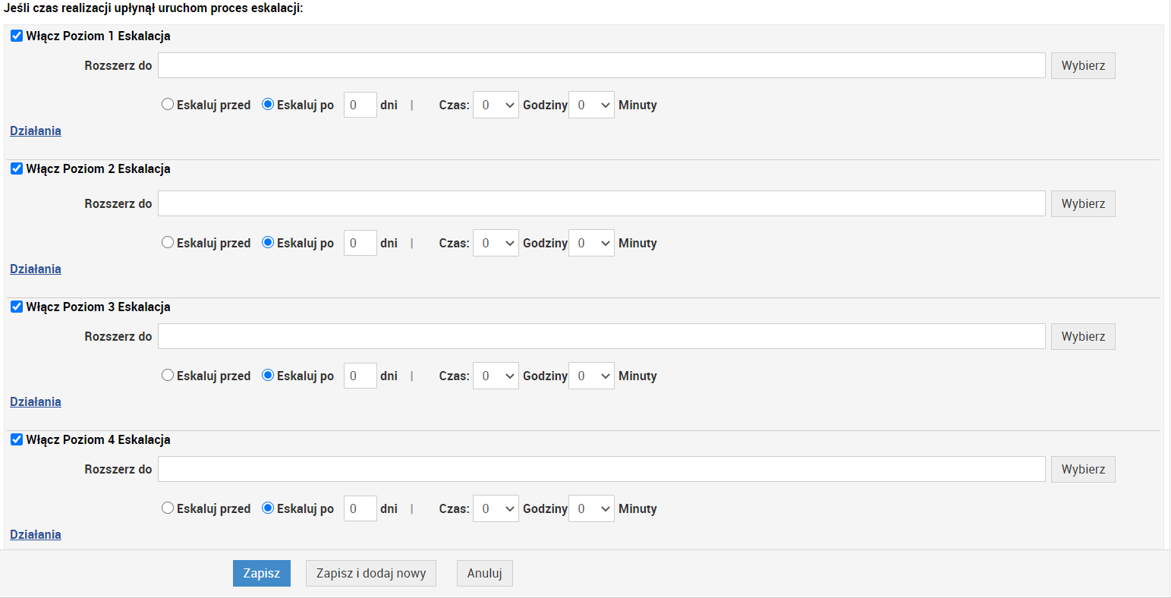Open Działania link under Poziom 4

click(x=36, y=534)
